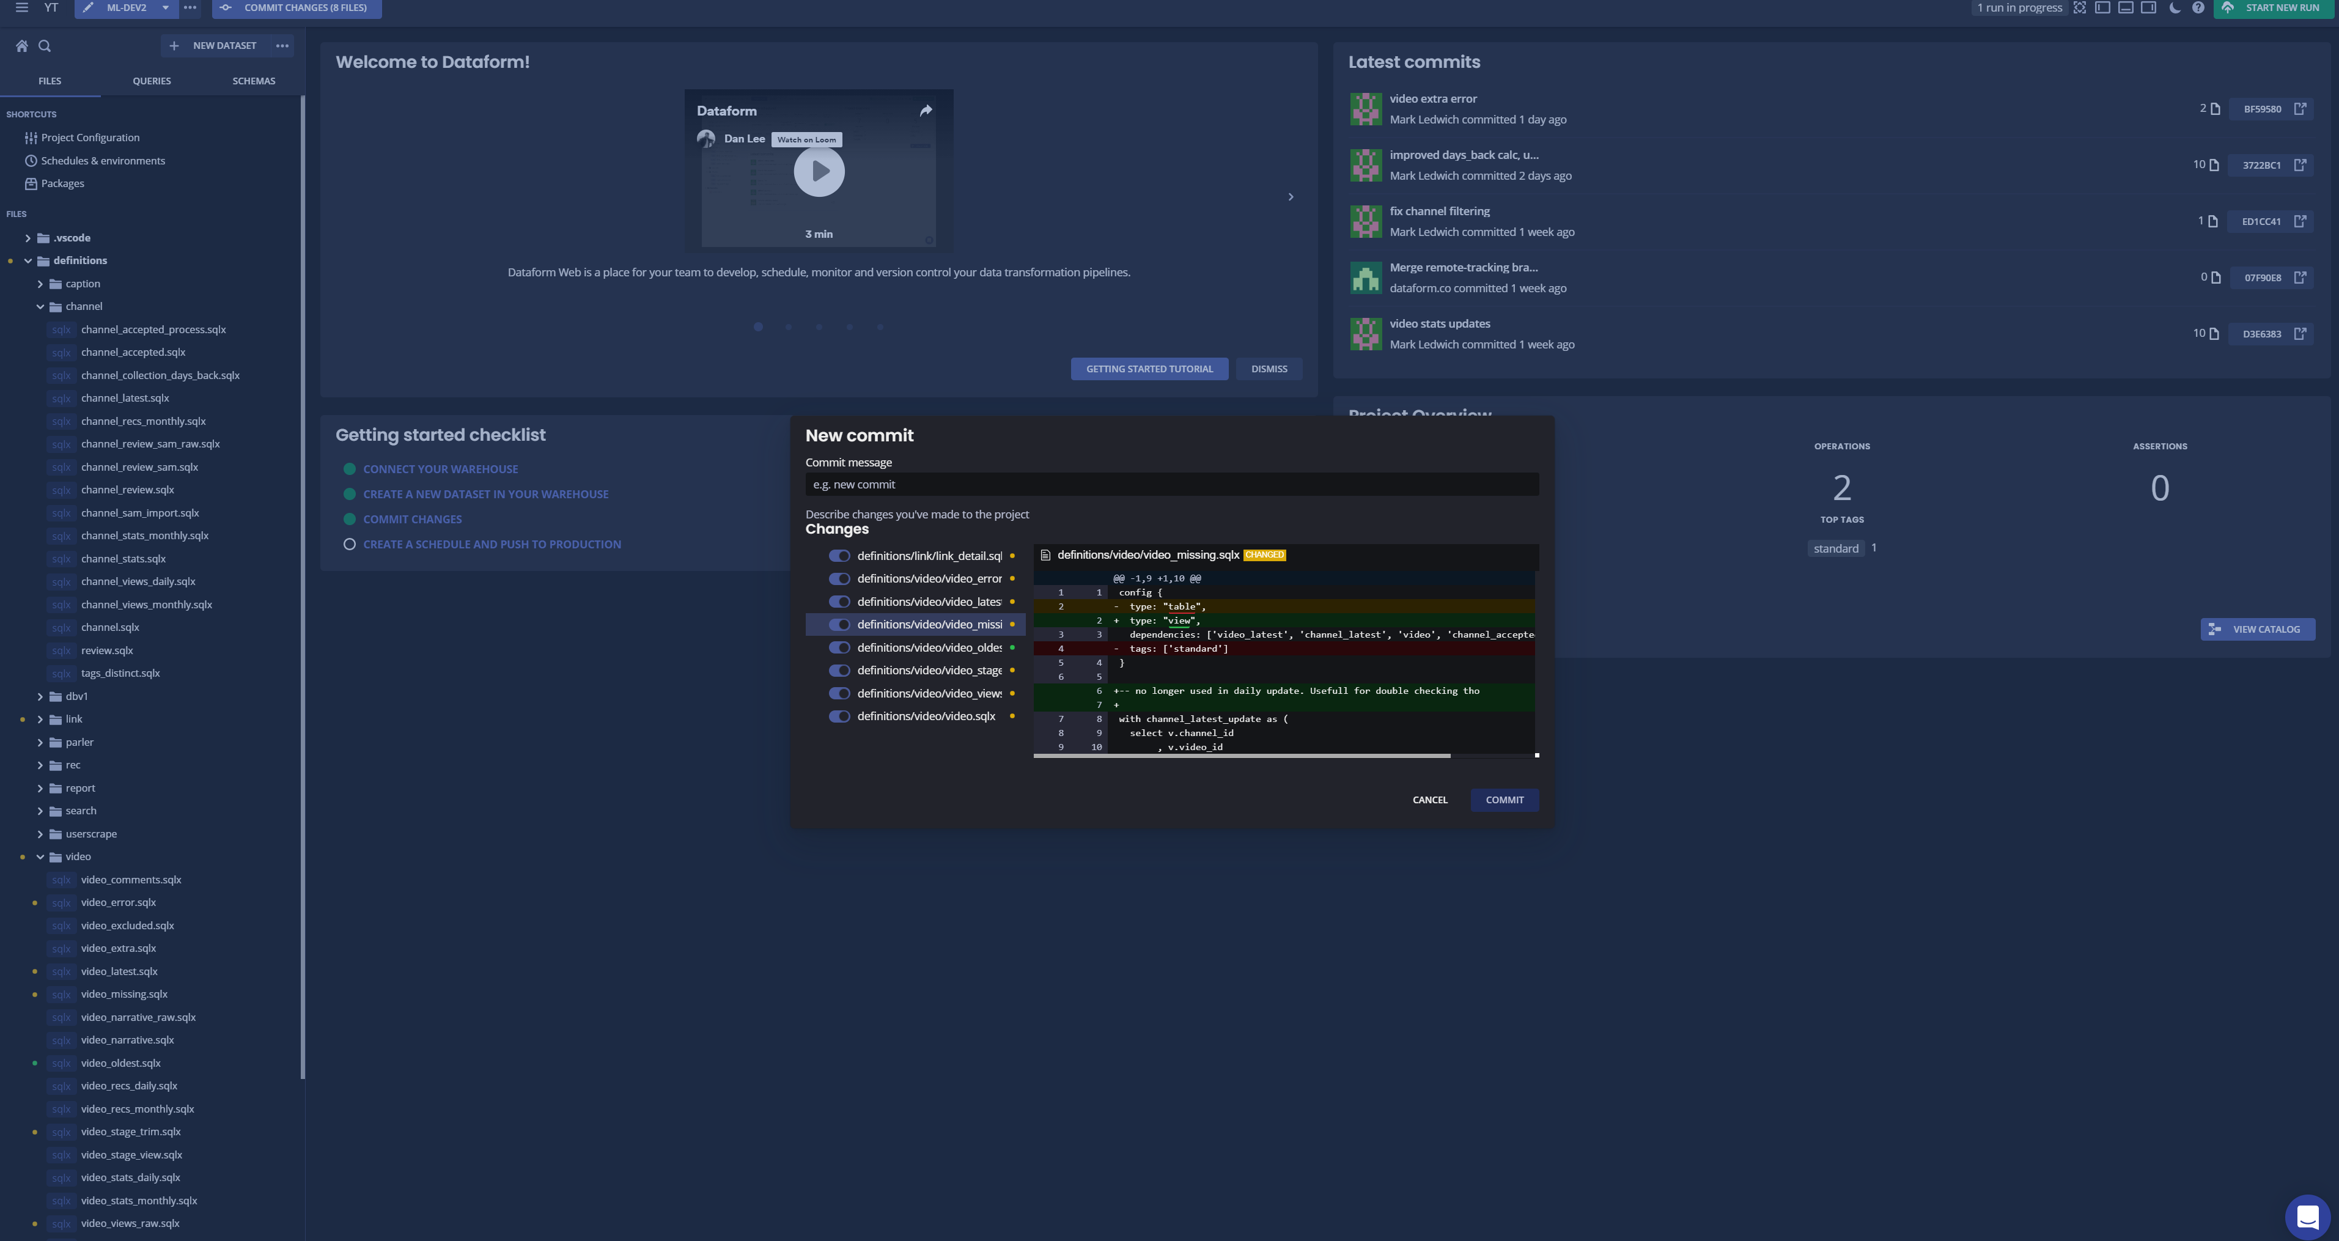Expand the link folder
This screenshot has width=2339, height=1241.
40,719
